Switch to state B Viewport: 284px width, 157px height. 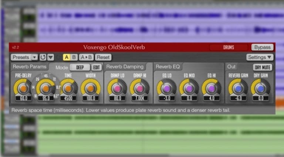click(74, 57)
